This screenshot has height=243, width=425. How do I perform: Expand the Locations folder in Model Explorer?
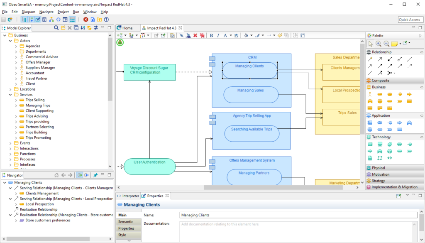(x=10, y=89)
